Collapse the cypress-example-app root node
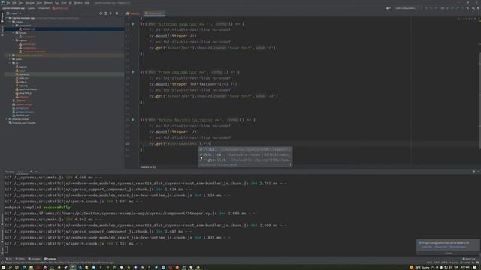 7,18
